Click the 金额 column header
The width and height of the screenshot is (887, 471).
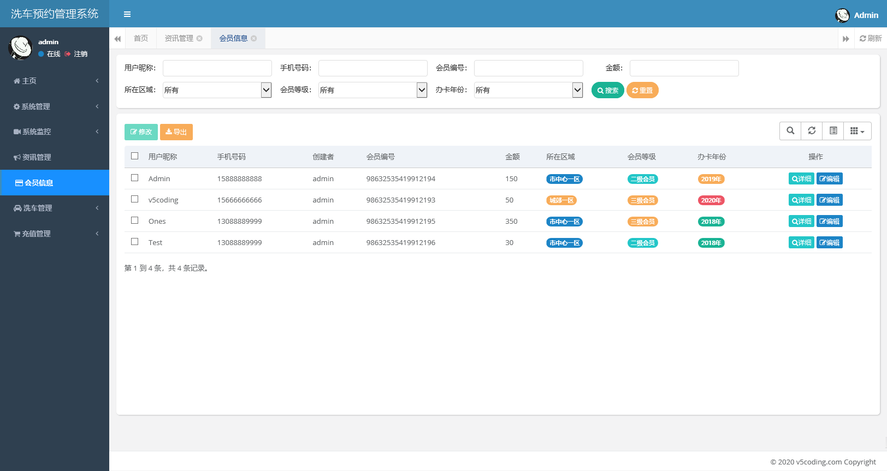[x=512, y=157]
